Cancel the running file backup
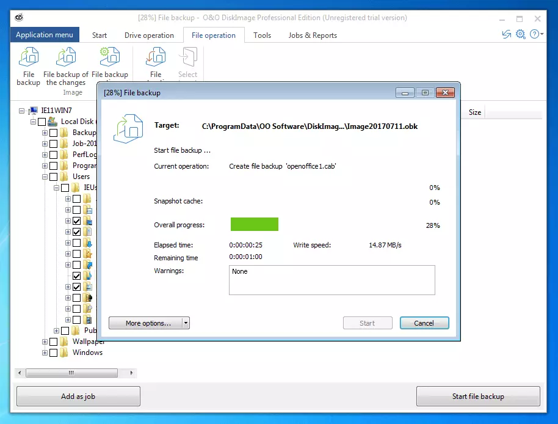This screenshot has height=424, width=558. pyautogui.click(x=424, y=323)
